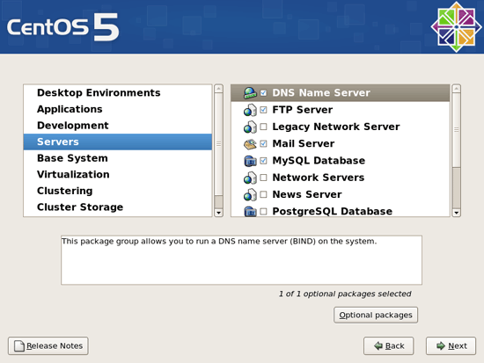Select the Desktop Environments category
Viewport: 484px width, 363px height.
pos(99,92)
